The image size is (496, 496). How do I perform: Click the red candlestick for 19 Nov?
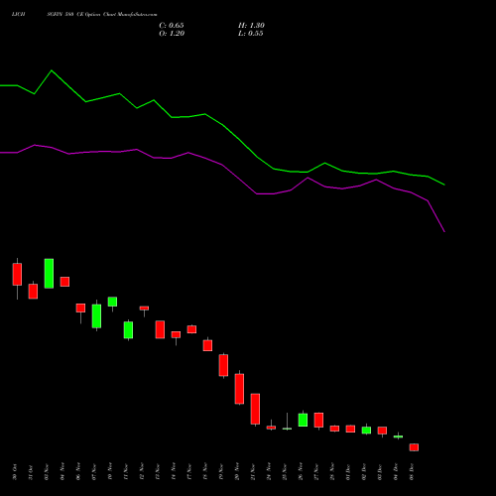click(x=223, y=365)
